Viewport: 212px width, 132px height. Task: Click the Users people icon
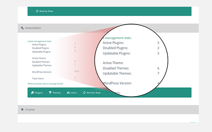pos(68,92)
